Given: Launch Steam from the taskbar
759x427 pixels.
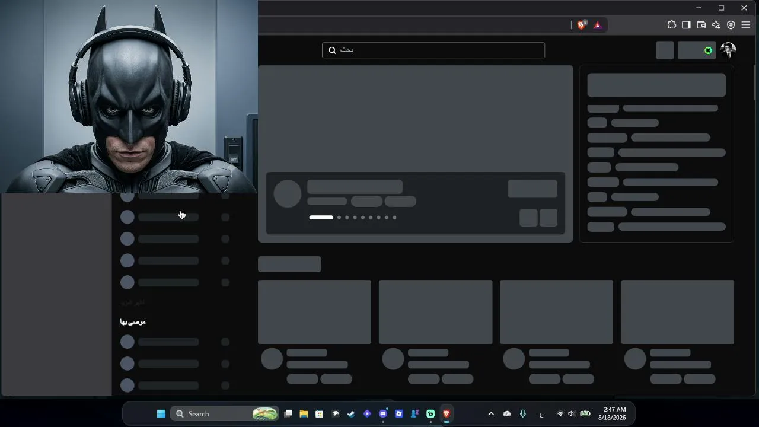Looking at the screenshot, I should click(x=351, y=413).
